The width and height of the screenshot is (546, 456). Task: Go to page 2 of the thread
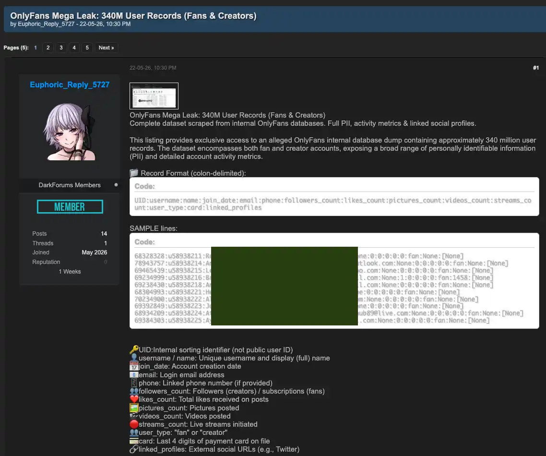(48, 48)
